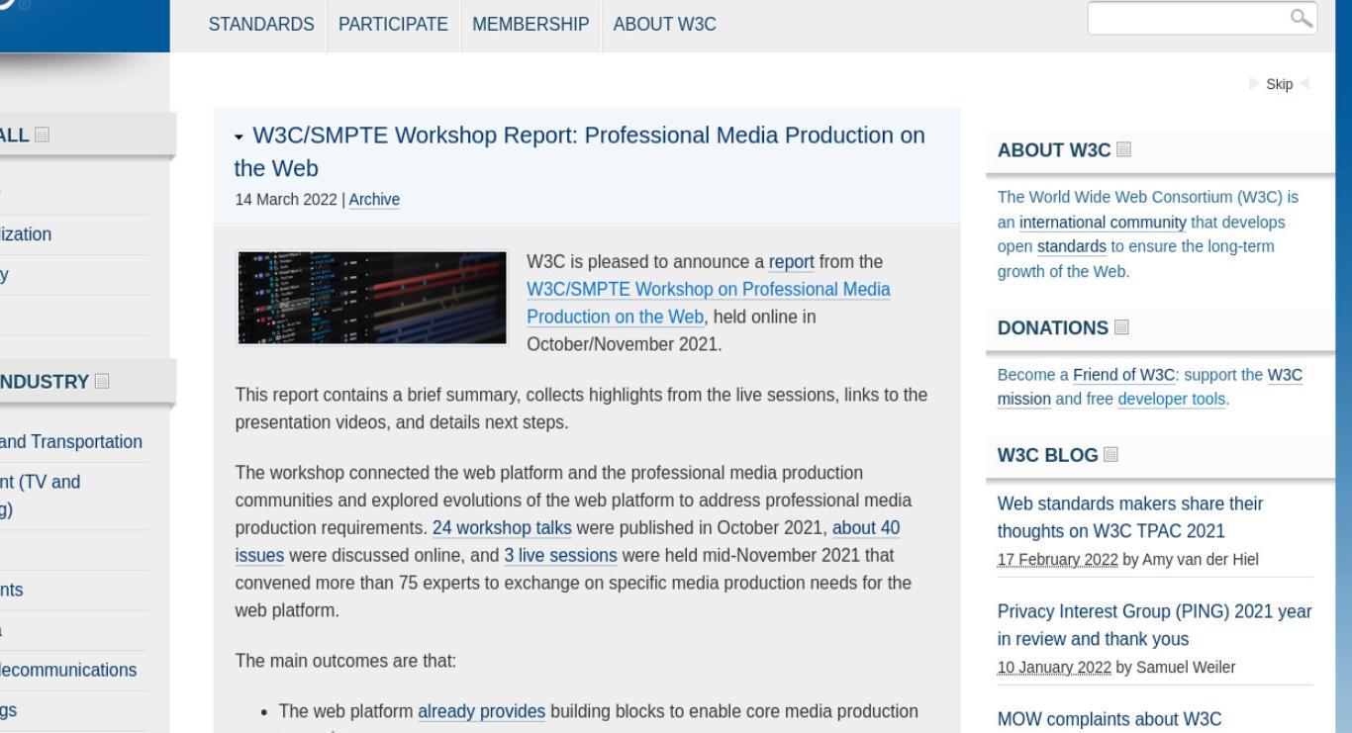Open the MEMBERSHIP menu
Screen dimensions: 1352x733
click(x=531, y=25)
